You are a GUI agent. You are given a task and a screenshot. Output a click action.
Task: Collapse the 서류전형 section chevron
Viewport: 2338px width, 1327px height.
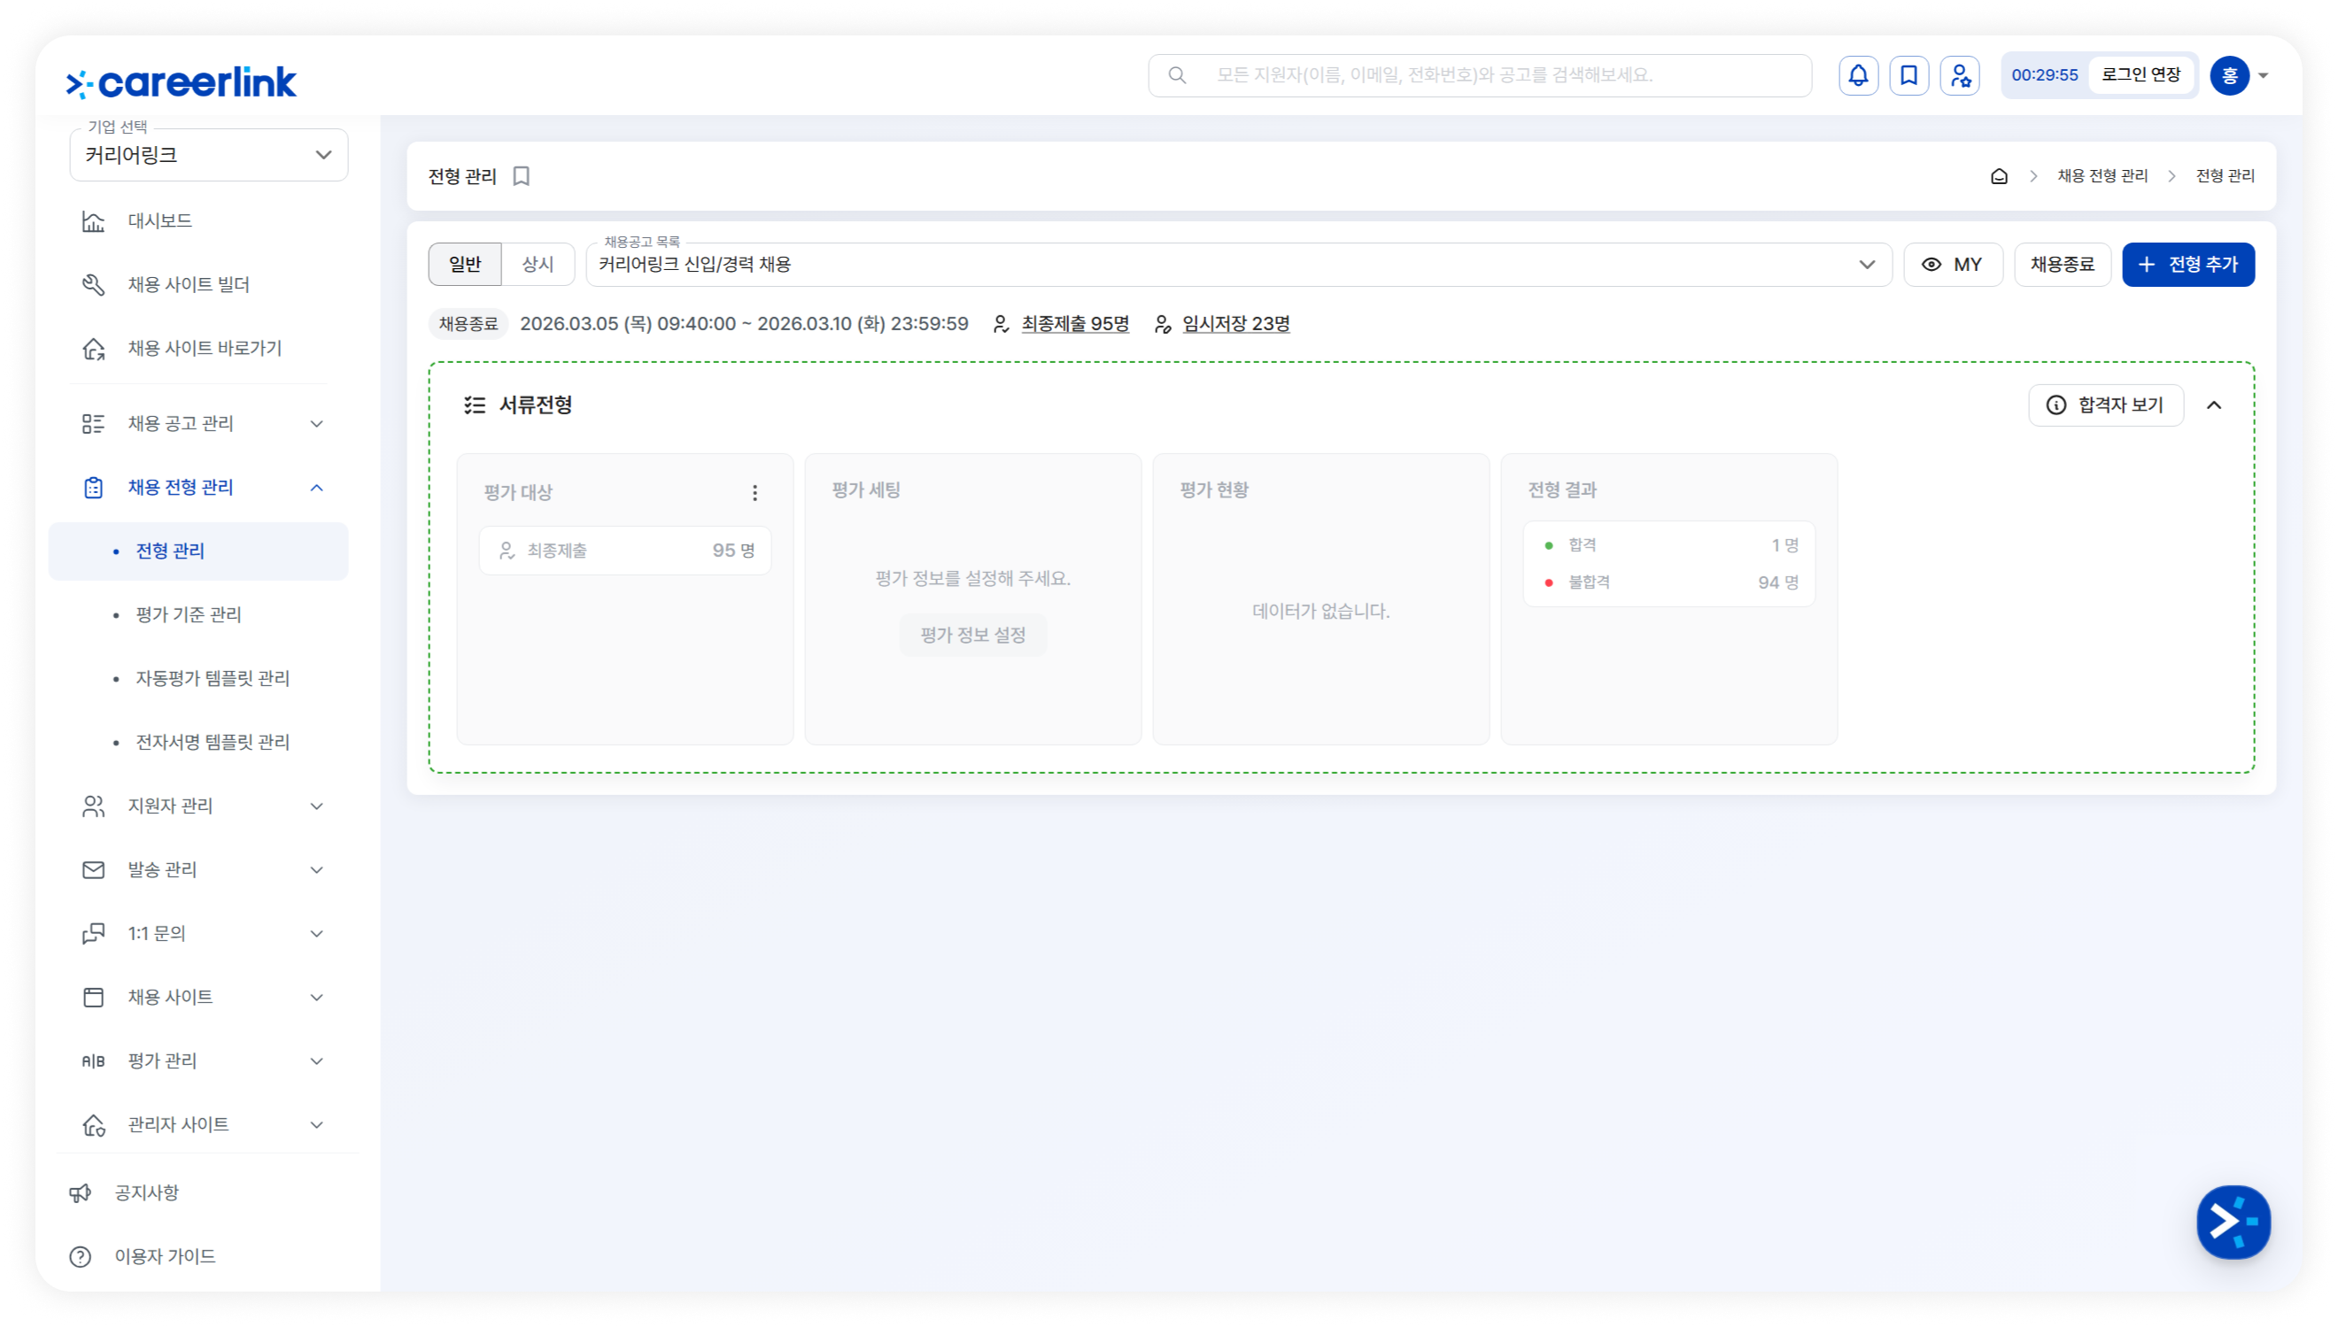click(x=2213, y=405)
